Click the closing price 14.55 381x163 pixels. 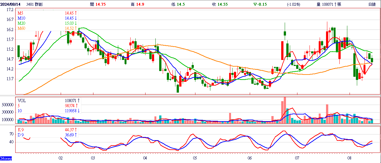coord(222,4)
